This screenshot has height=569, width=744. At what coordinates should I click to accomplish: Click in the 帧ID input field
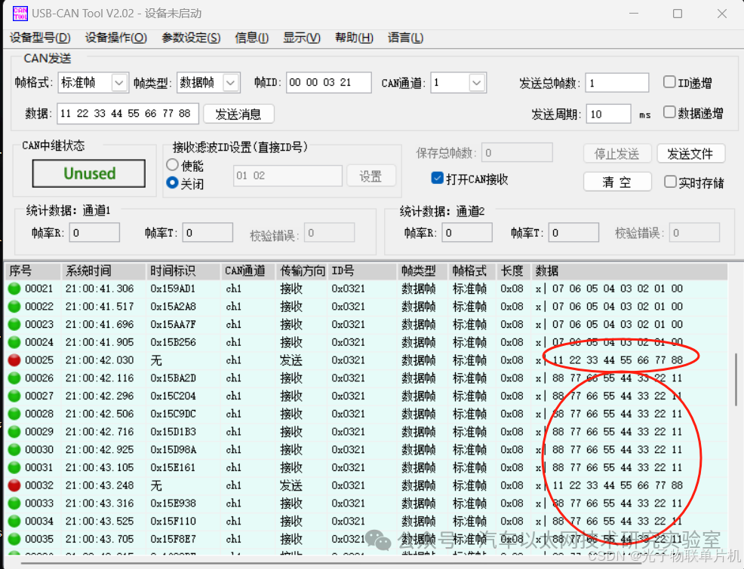(328, 82)
